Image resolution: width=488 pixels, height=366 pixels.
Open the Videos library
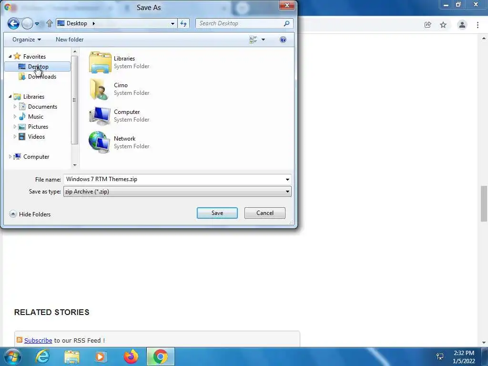pyautogui.click(x=36, y=137)
